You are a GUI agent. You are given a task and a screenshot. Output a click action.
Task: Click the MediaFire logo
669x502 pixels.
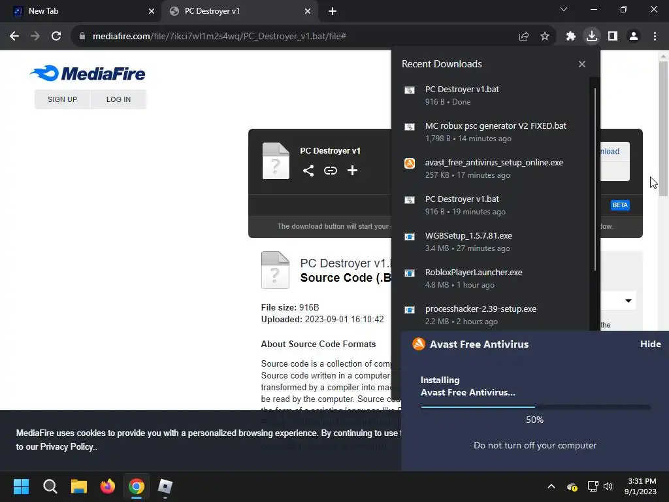coord(88,73)
